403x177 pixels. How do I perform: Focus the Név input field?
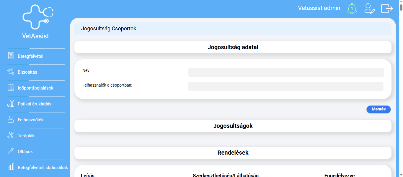pos(286,72)
